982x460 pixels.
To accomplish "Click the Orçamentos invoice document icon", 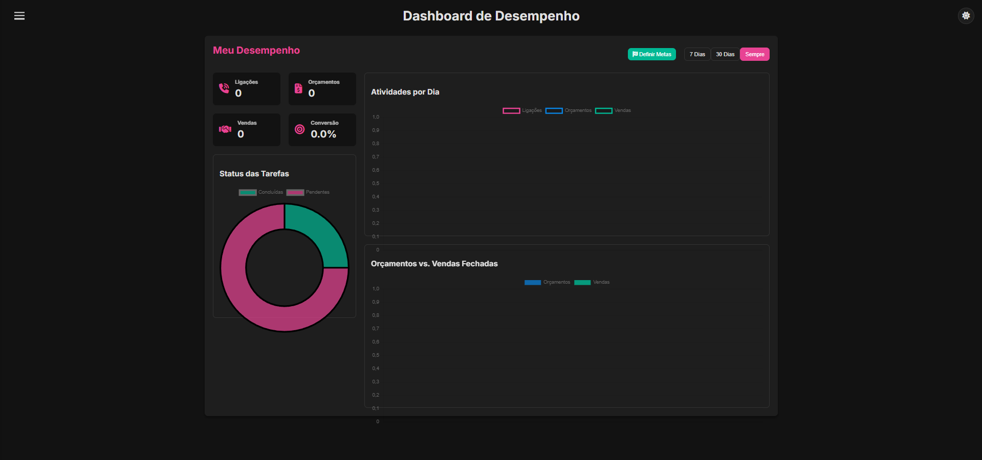I will point(298,88).
